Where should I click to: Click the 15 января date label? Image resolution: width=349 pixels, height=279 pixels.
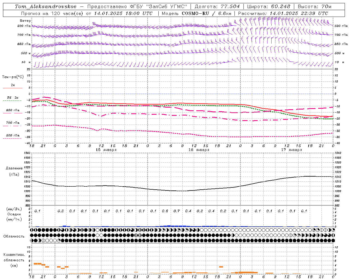pos(106,150)
